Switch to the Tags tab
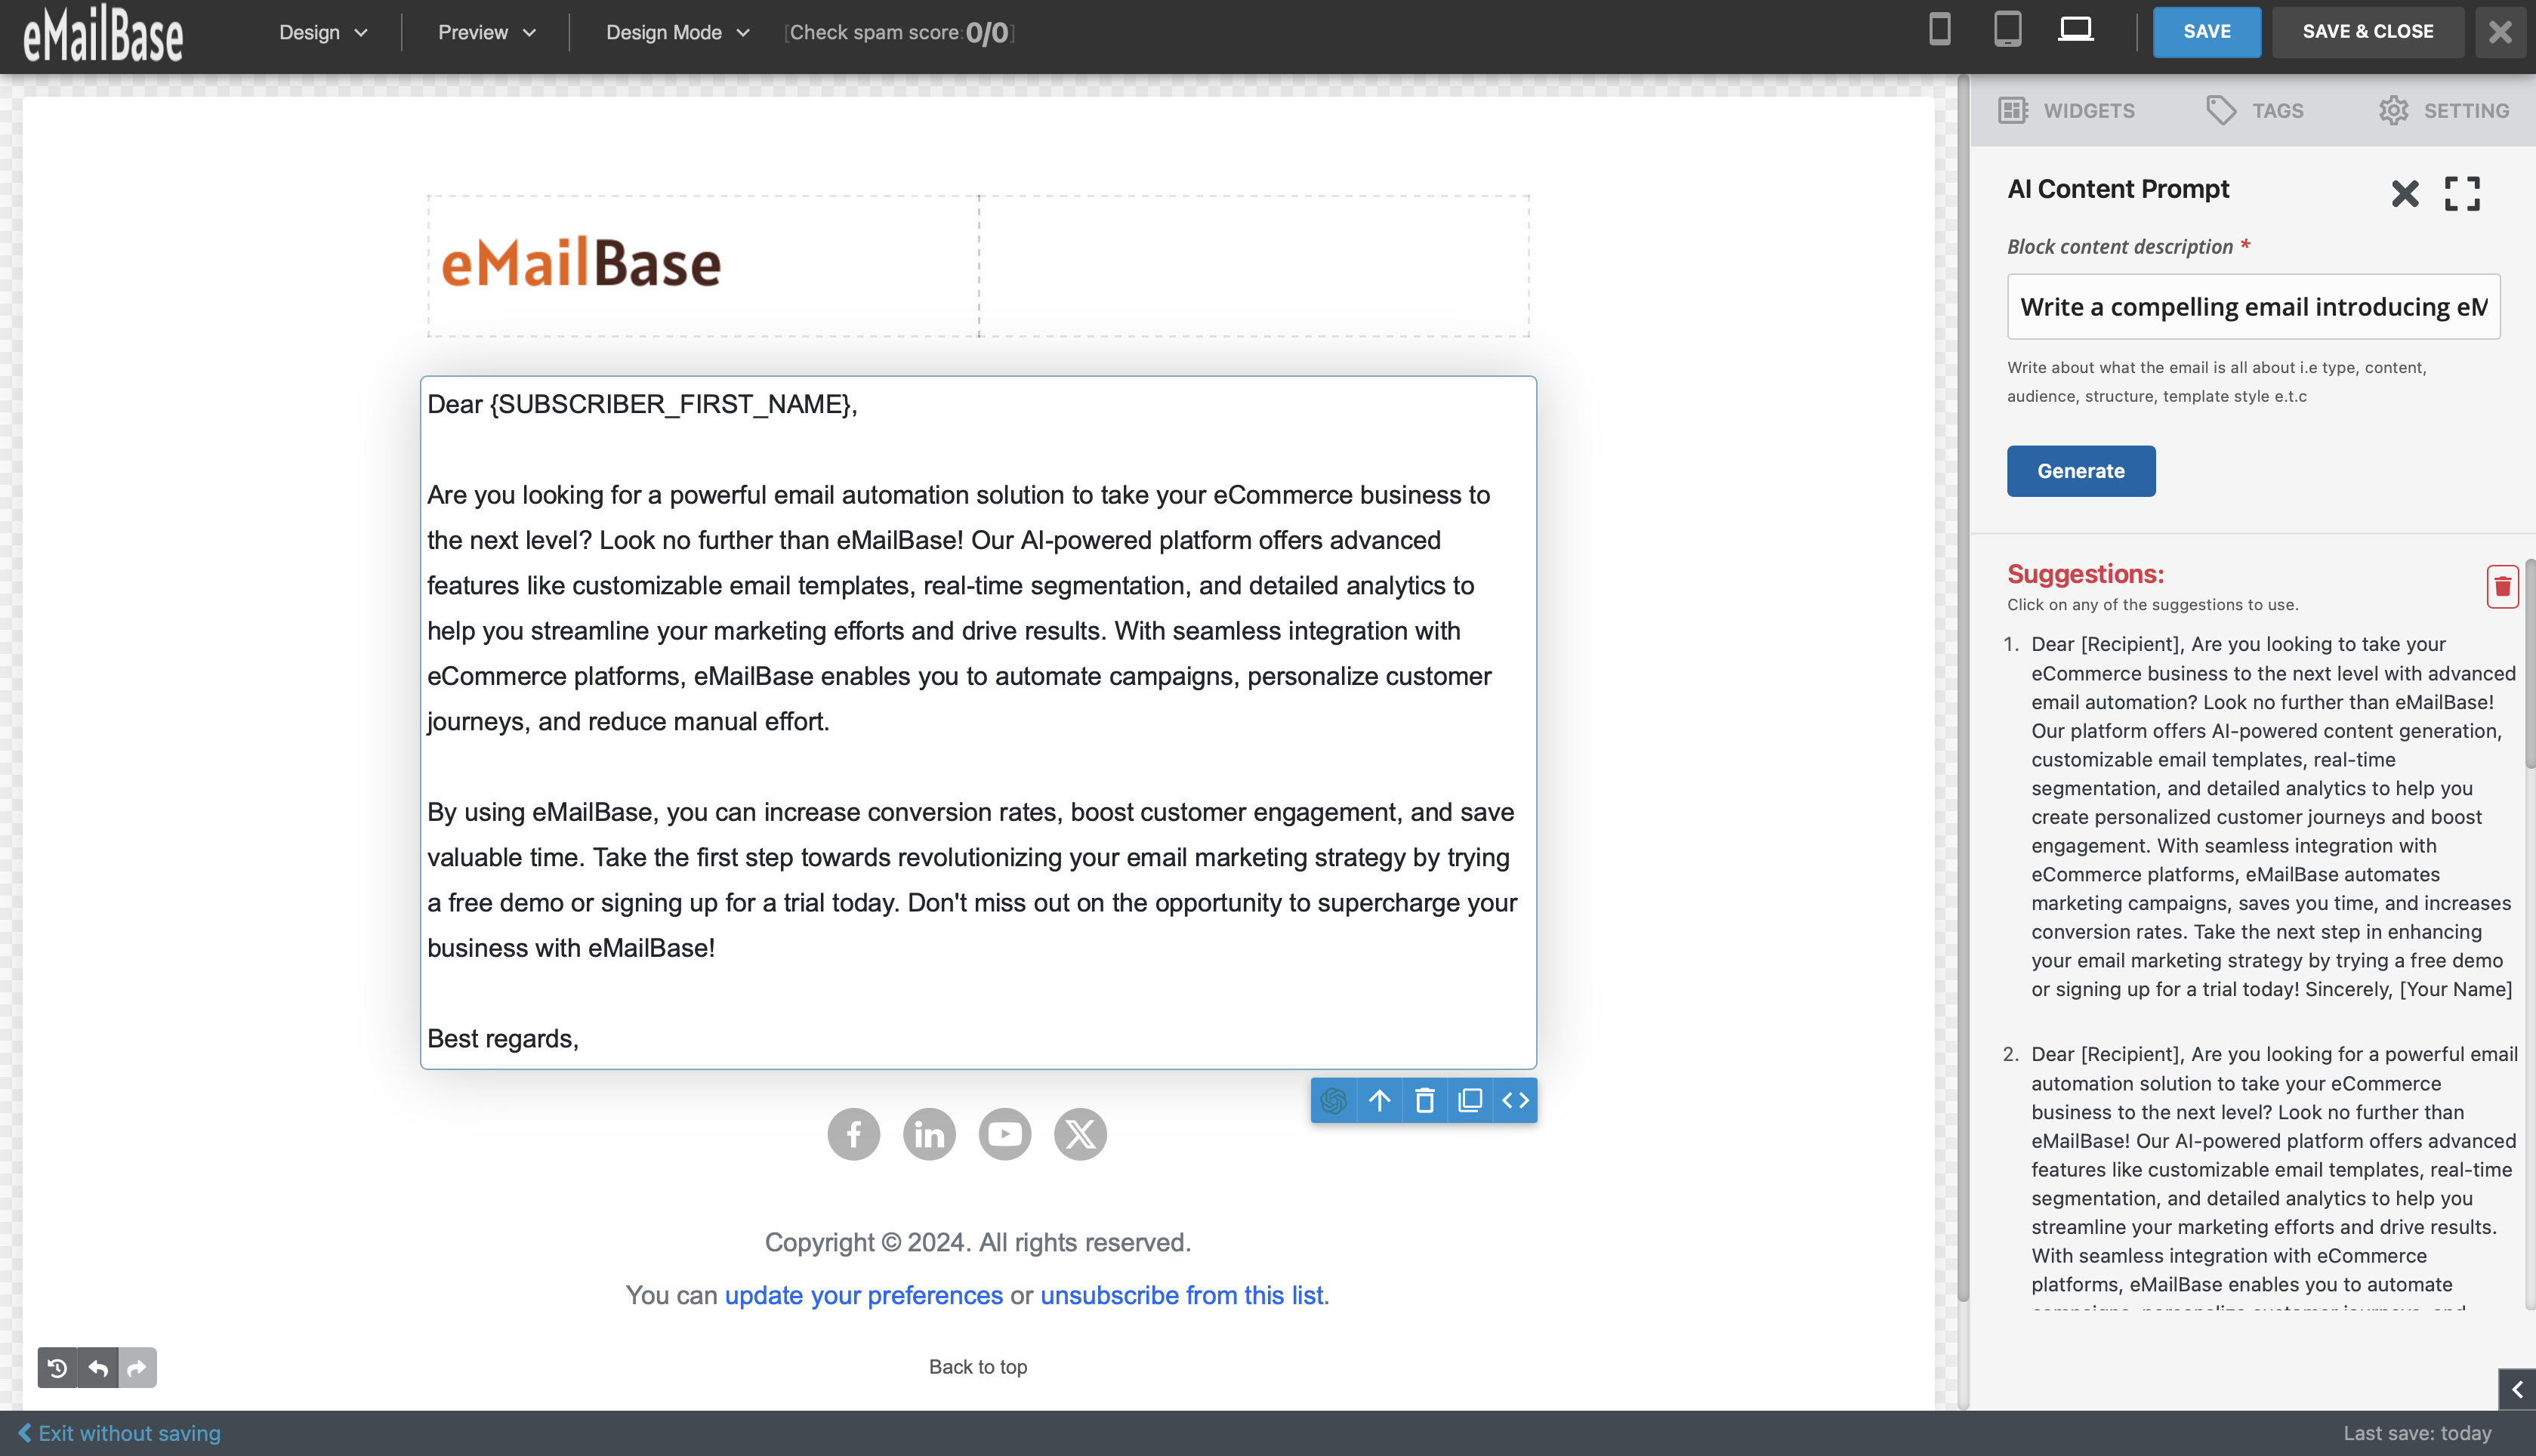 point(2254,110)
